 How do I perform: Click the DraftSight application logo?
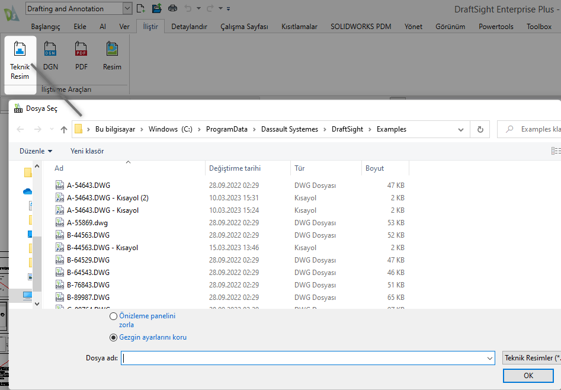(12, 14)
